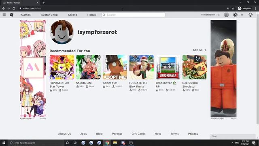This screenshot has height=146, width=259.
Task: Click the Shindo Life title text
Action: tap(84, 83)
